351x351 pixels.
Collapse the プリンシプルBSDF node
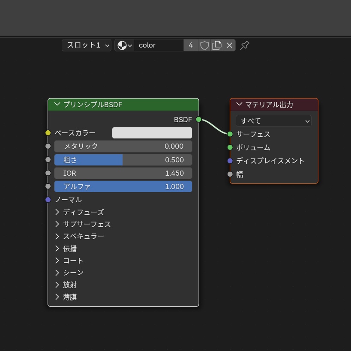coord(56,104)
